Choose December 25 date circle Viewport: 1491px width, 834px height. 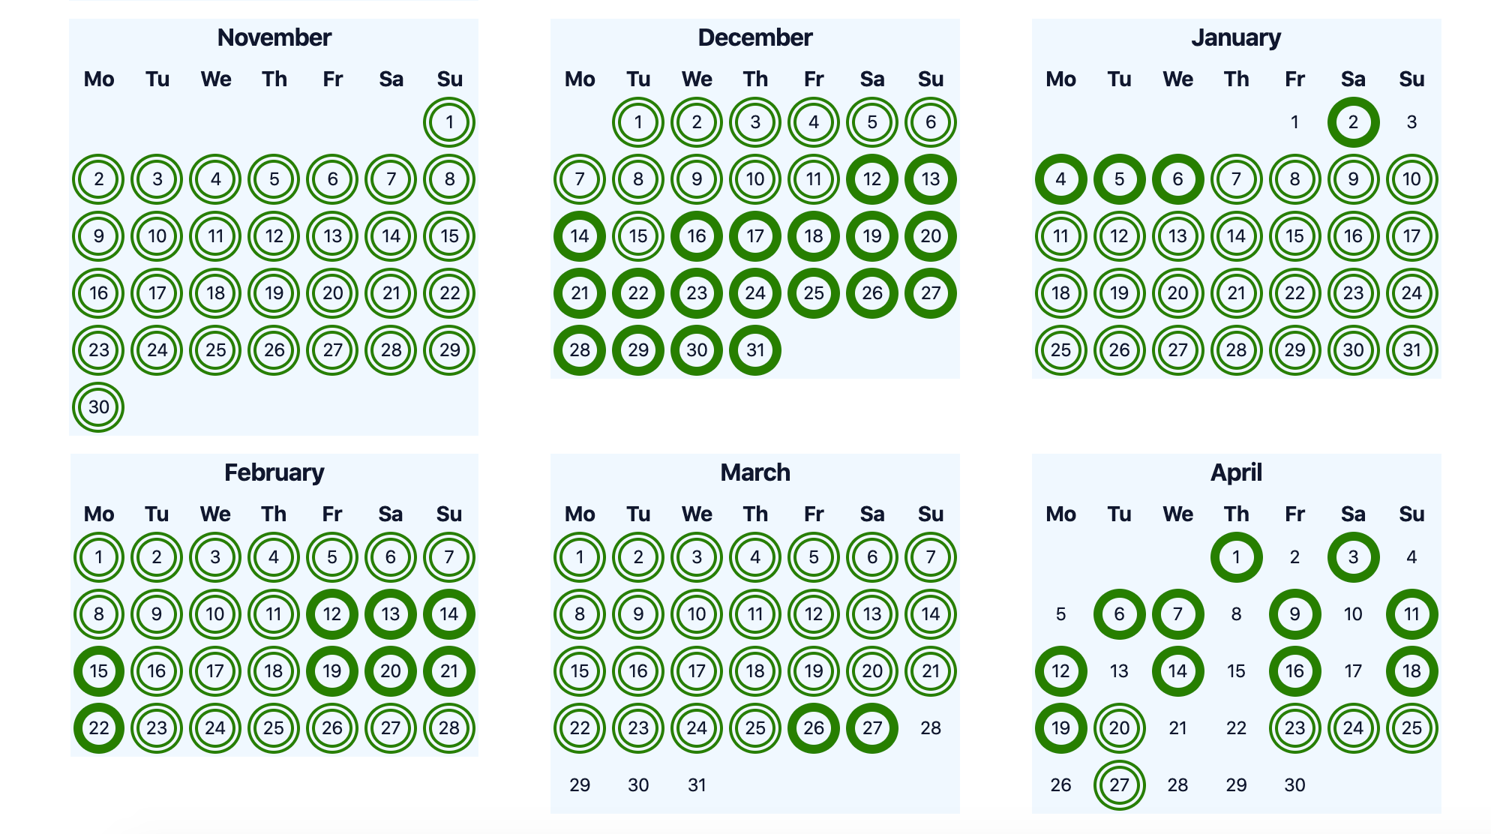point(814,293)
